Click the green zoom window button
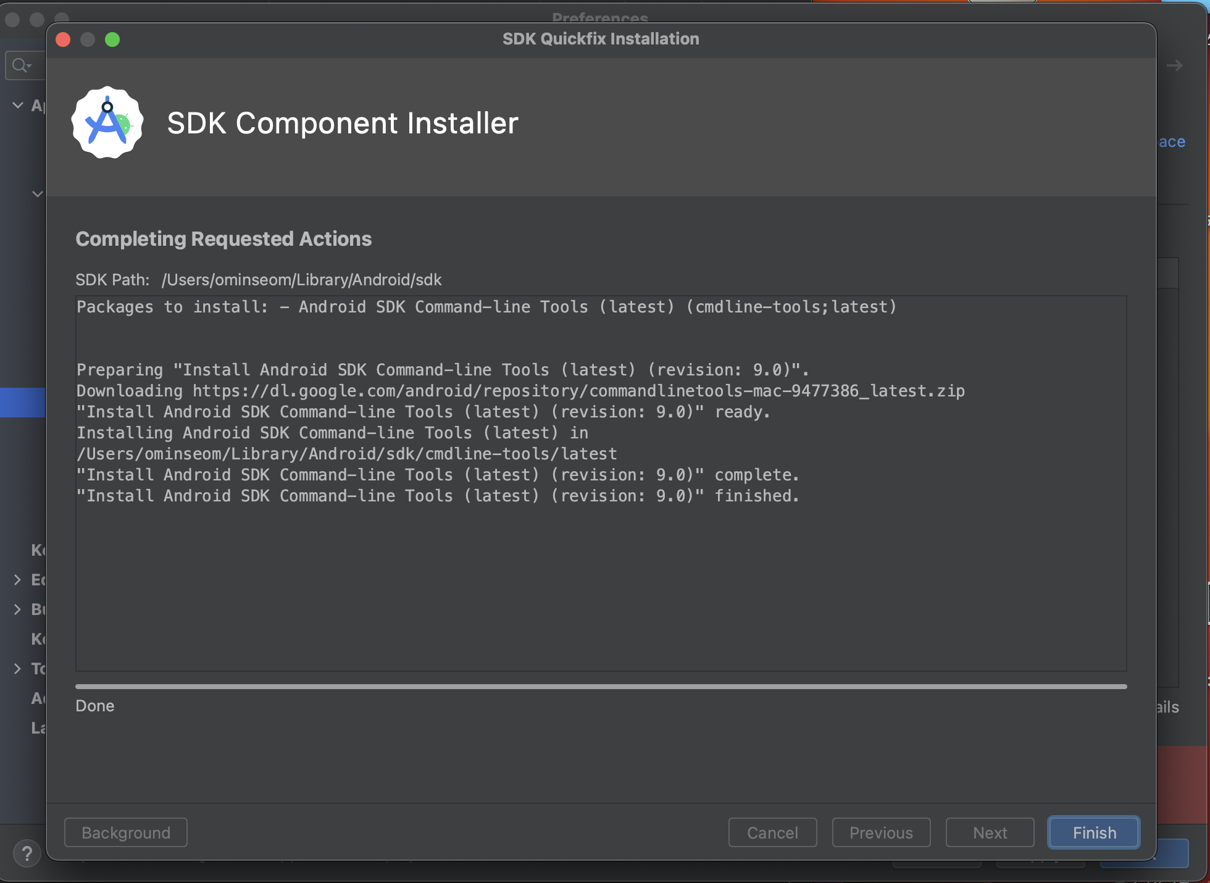Screen dimensions: 1210x883 point(112,40)
